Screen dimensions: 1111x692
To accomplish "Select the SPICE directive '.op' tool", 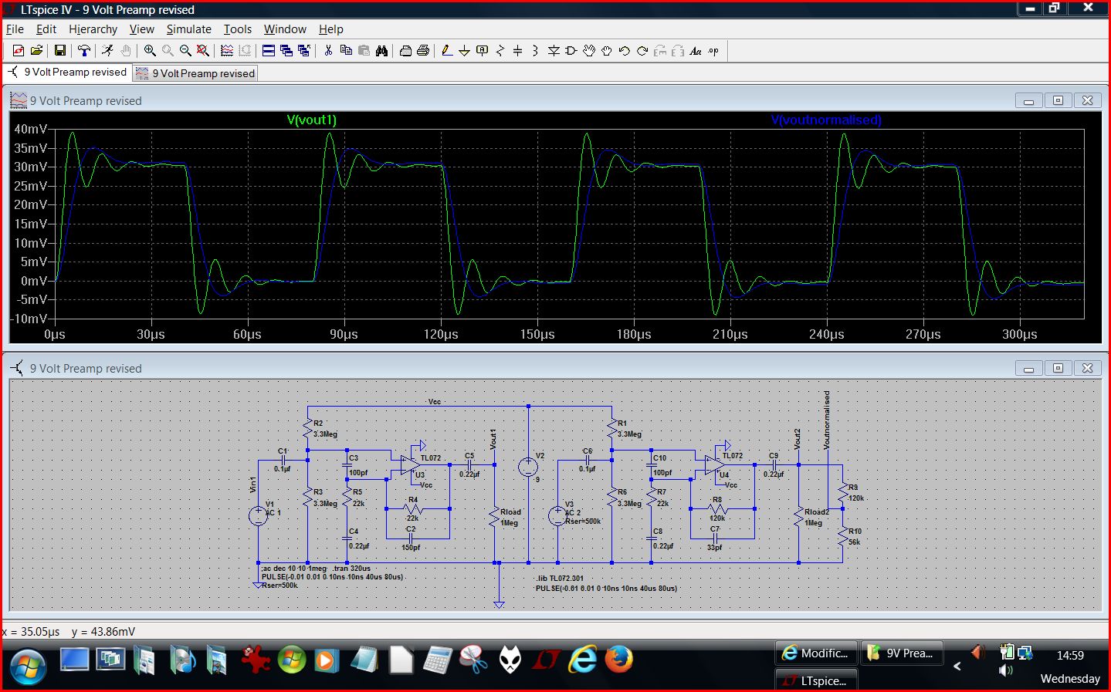I will point(713,51).
